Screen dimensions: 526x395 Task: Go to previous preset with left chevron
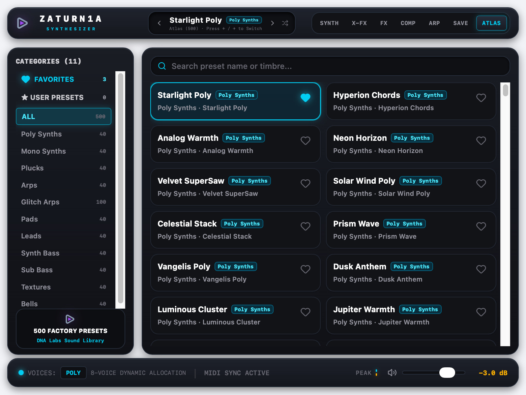click(160, 23)
